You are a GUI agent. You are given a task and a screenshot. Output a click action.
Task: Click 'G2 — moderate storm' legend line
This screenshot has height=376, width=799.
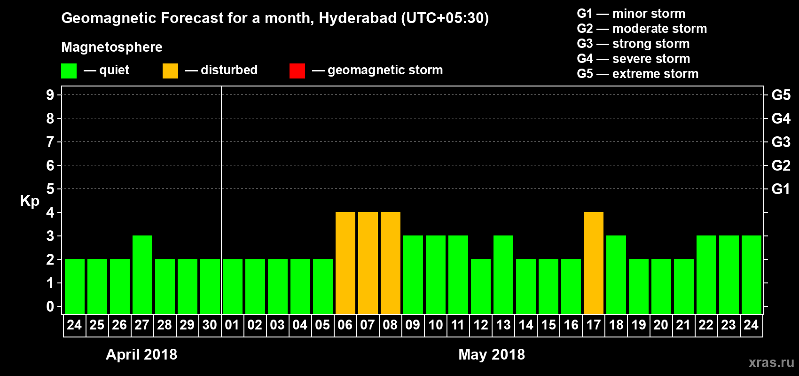[642, 29]
